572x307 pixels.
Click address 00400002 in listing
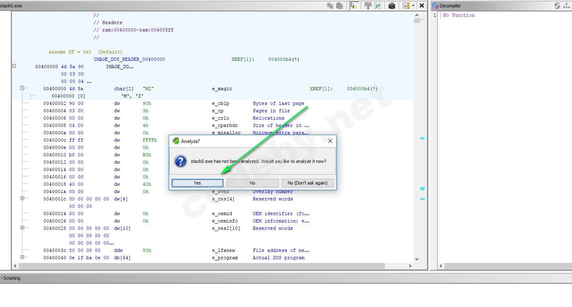click(55, 103)
